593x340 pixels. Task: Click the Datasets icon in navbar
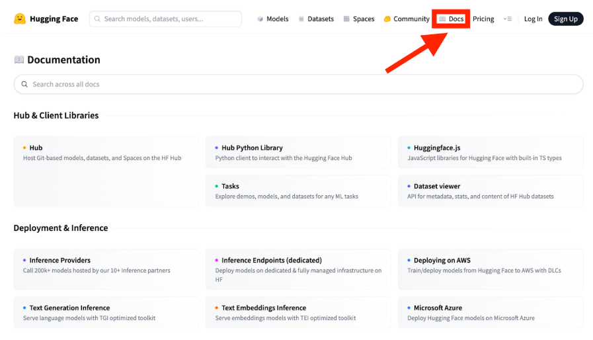click(x=301, y=19)
